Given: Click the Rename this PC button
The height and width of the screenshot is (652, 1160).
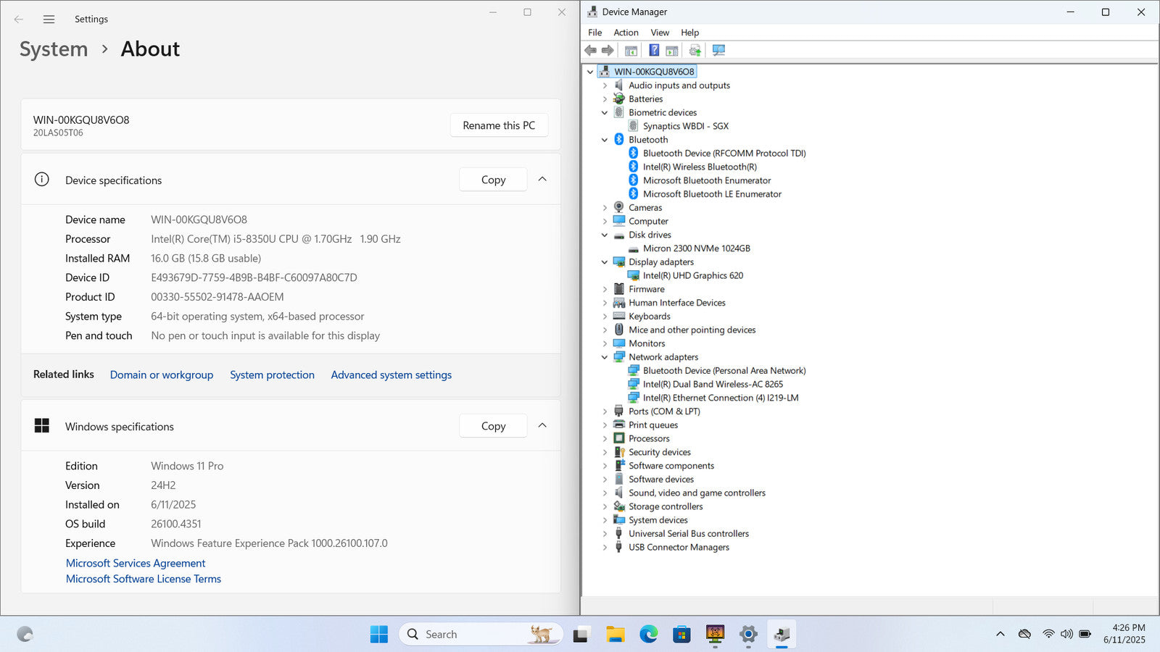Looking at the screenshot, I should 499,125.
